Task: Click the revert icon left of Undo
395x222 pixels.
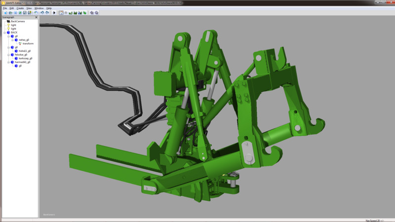Action: pos(36,13)
